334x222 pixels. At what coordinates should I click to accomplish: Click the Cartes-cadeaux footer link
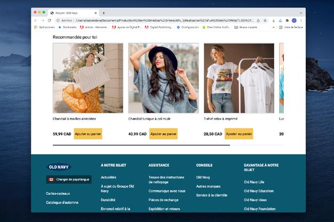tap(58, 193)
